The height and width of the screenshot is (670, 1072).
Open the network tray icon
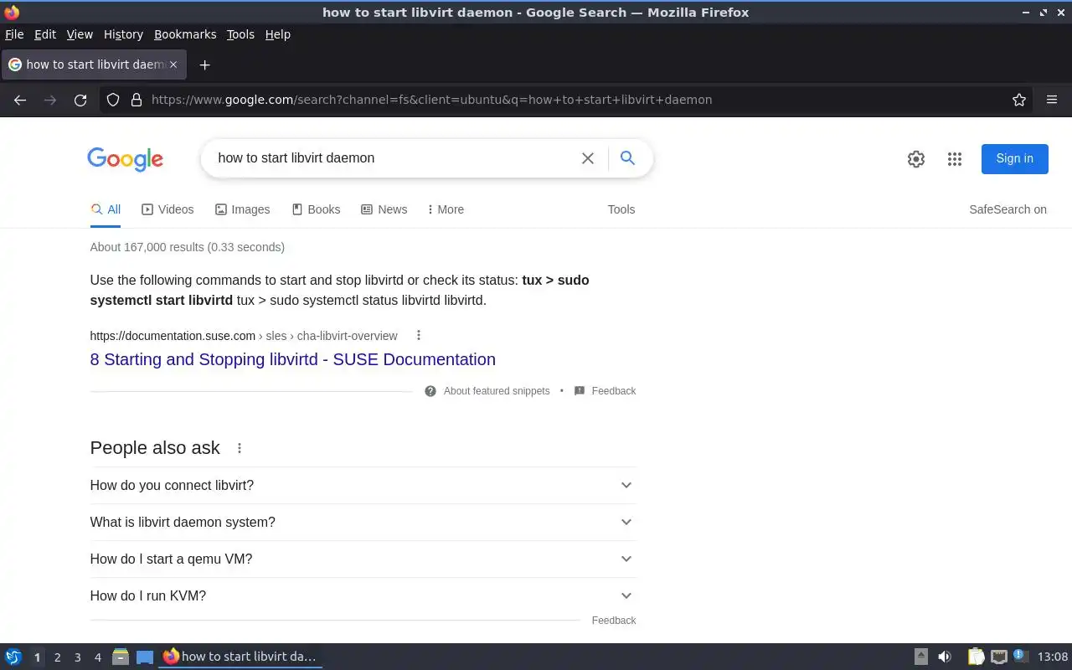[998, 657]
